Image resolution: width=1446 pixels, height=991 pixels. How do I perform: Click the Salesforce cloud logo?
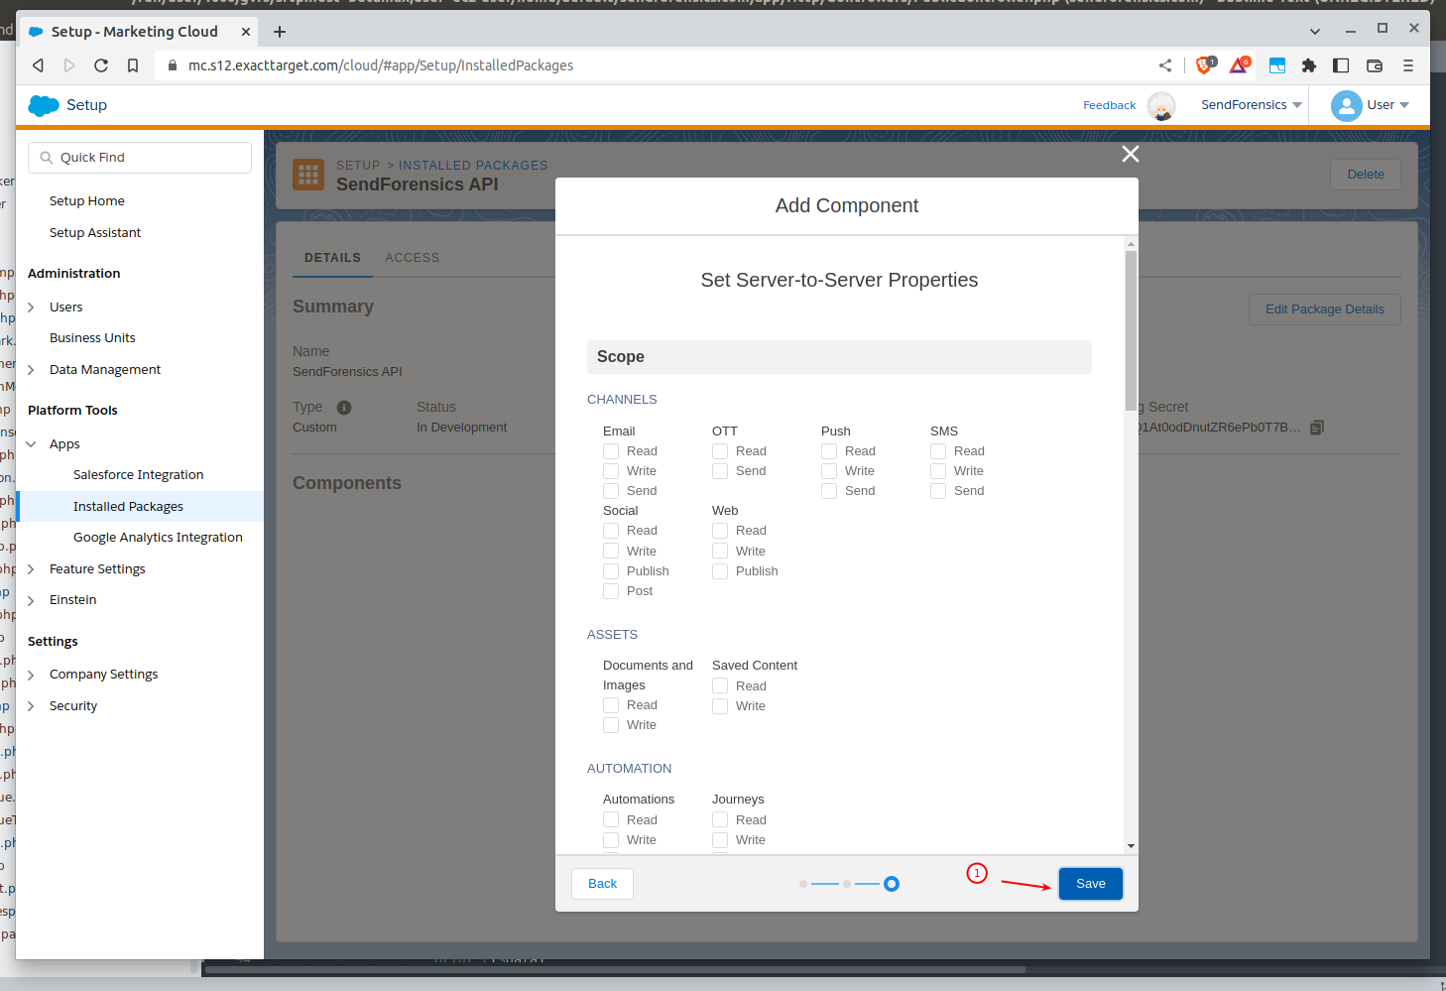click(x=44, y=105)
